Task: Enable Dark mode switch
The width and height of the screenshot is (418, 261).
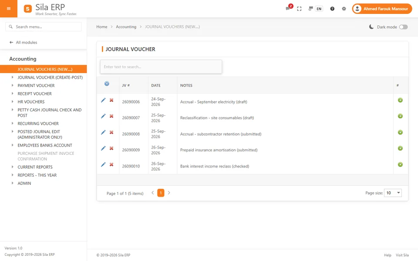Action: tap(403, 27)
